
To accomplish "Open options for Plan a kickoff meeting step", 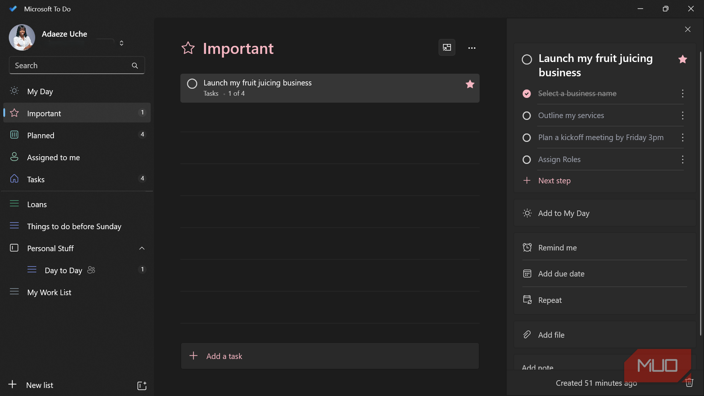I will (682, 137).
